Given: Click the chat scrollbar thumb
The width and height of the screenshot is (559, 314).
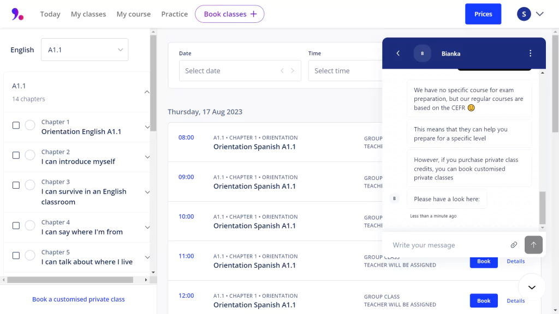Looking at the screenshot, I should coord(542,208).
